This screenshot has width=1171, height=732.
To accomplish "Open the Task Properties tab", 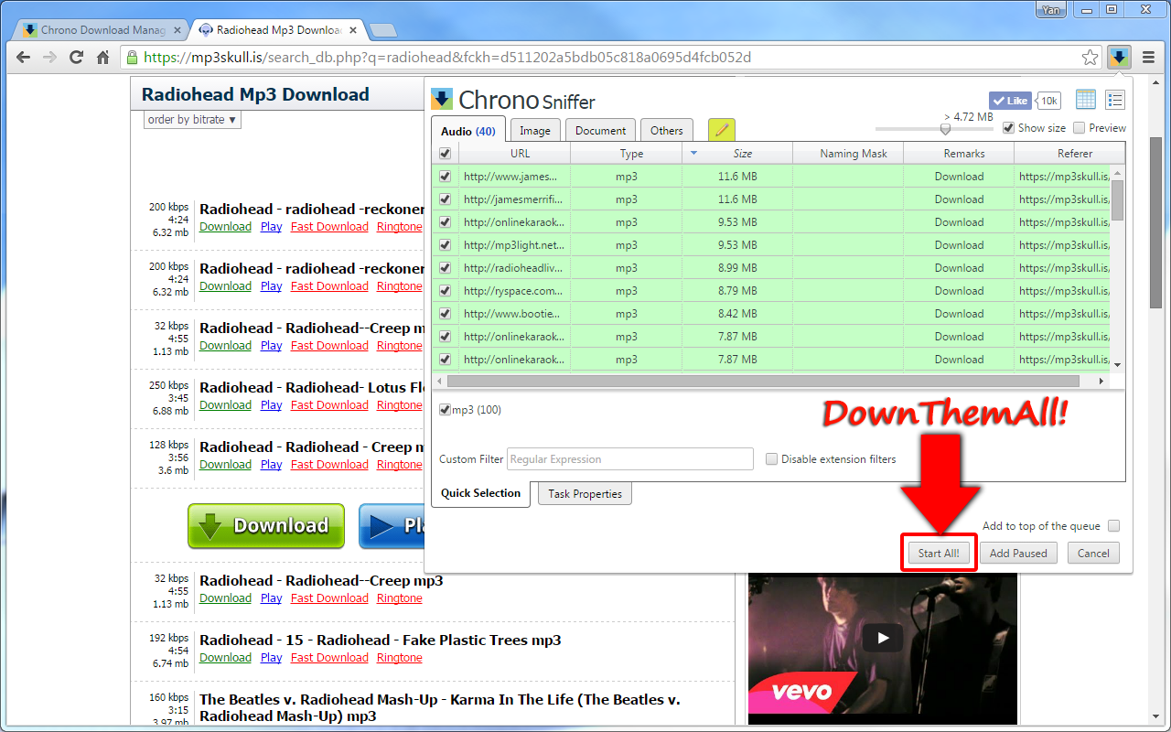I will 585,494.
